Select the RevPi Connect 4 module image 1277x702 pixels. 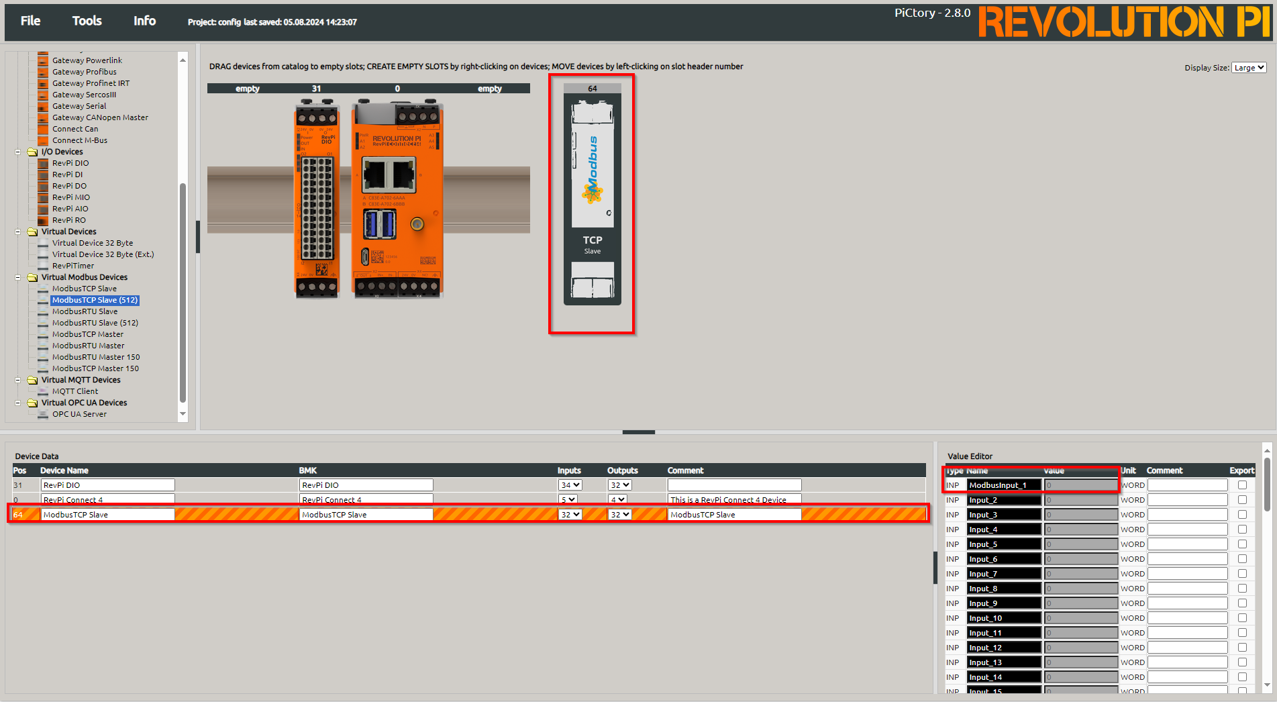397,198
